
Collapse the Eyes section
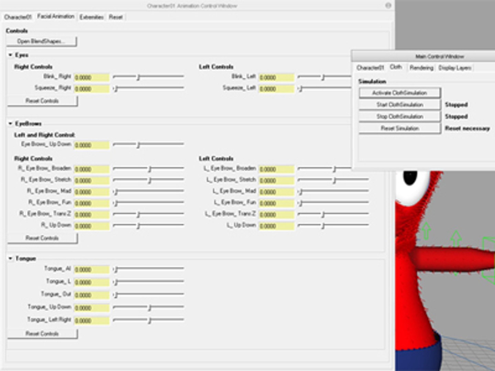coord(10,55)
